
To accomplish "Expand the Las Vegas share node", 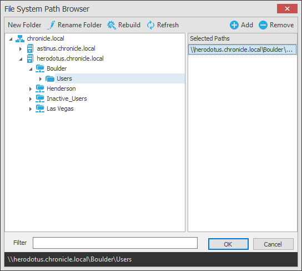I will coord(31,109).
